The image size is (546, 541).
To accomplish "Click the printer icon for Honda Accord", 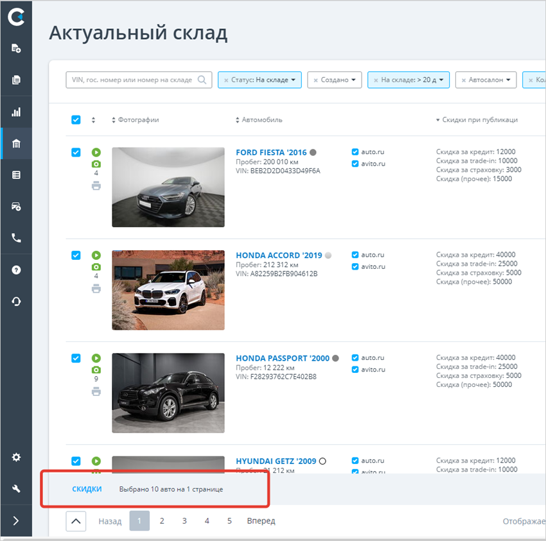I will point(96,288).
